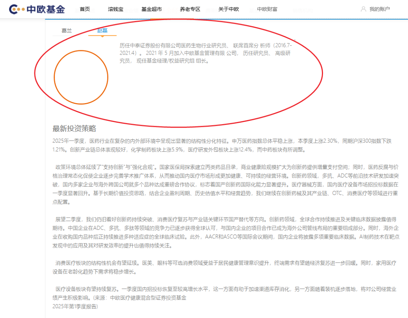The height and width of the screenshot is (318, 408).
Task: Click the 中欧基金 logo
Action: click(37, 9)
